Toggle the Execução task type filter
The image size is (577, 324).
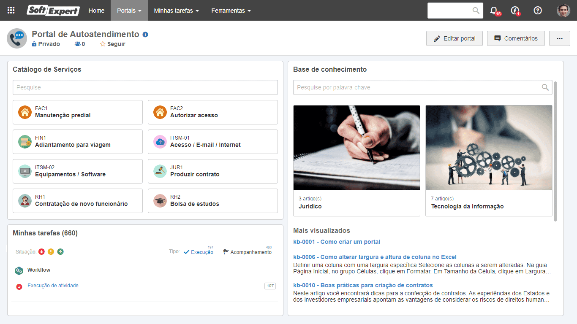[x=198, y=252]
